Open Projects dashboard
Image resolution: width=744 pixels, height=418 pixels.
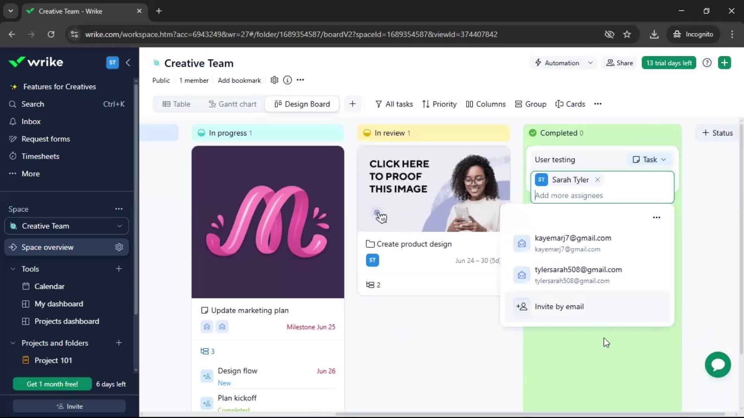67,321
